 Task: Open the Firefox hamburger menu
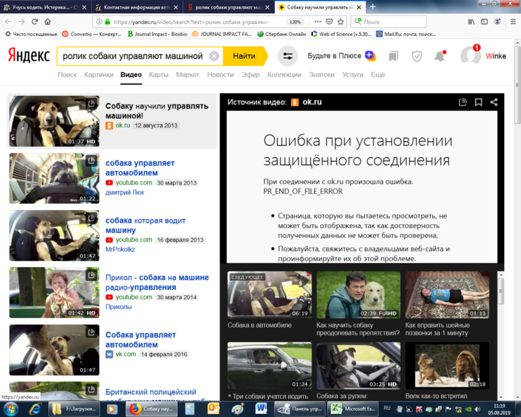(x=512, y=21)
